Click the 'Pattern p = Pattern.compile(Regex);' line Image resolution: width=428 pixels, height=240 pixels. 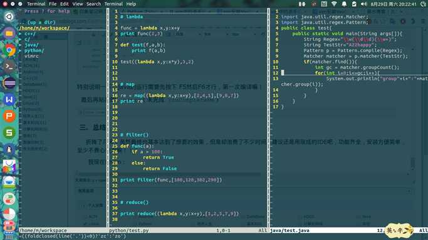(x=353, y=51)
